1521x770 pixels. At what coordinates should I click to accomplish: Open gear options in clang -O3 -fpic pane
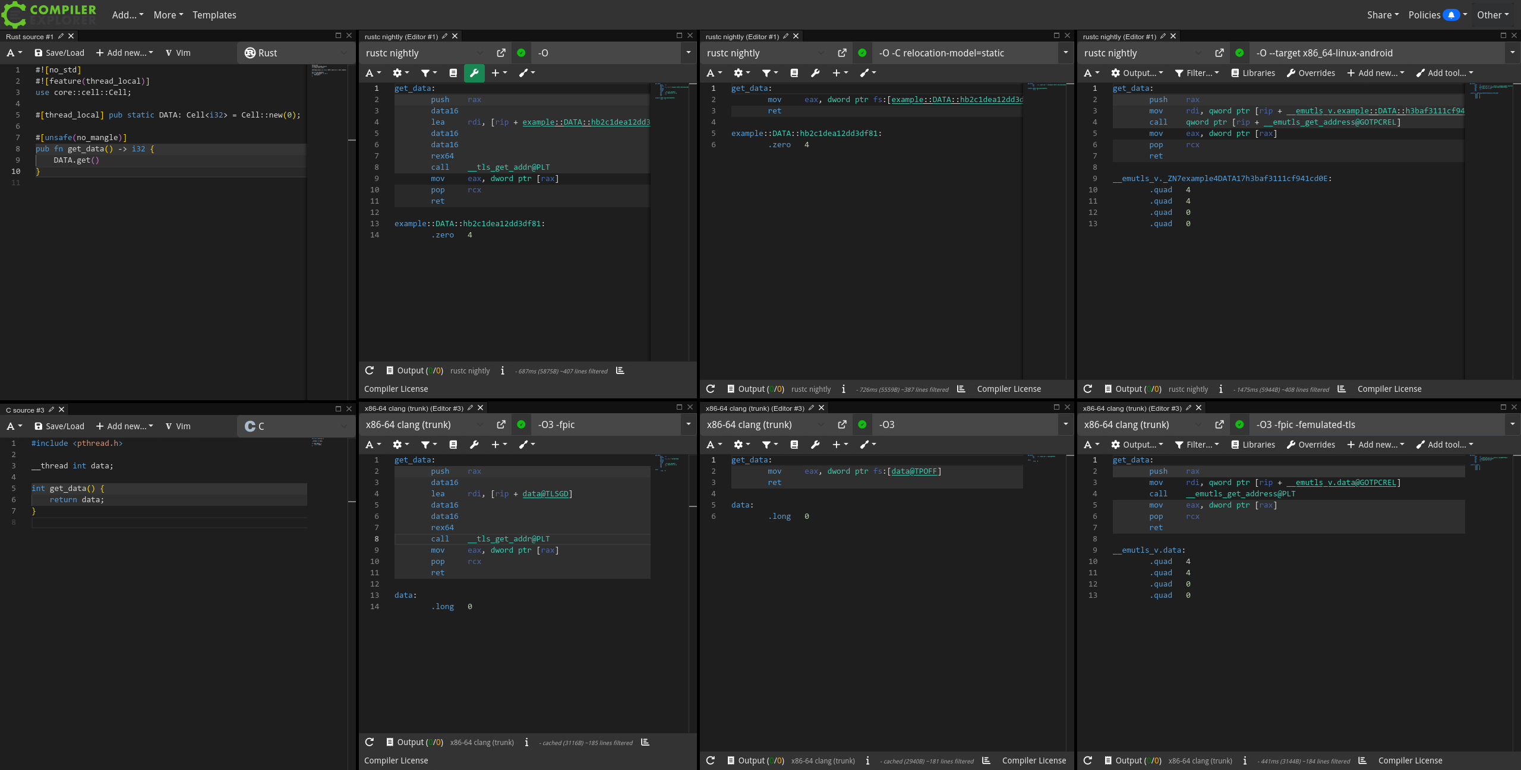[x=401, y=445]
